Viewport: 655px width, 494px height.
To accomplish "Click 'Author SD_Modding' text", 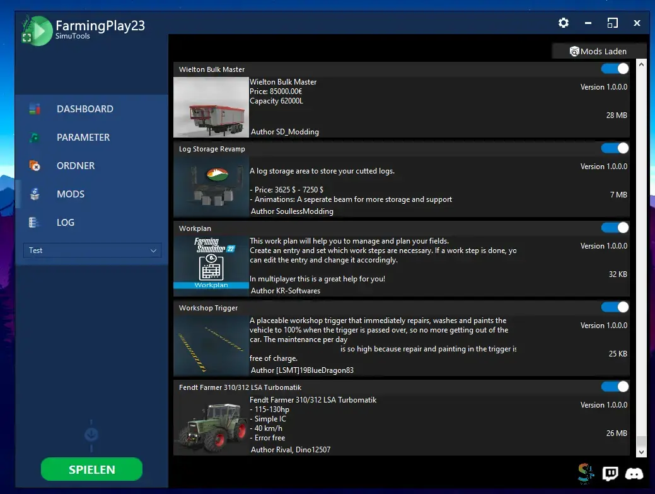I will tap(284, 132).
